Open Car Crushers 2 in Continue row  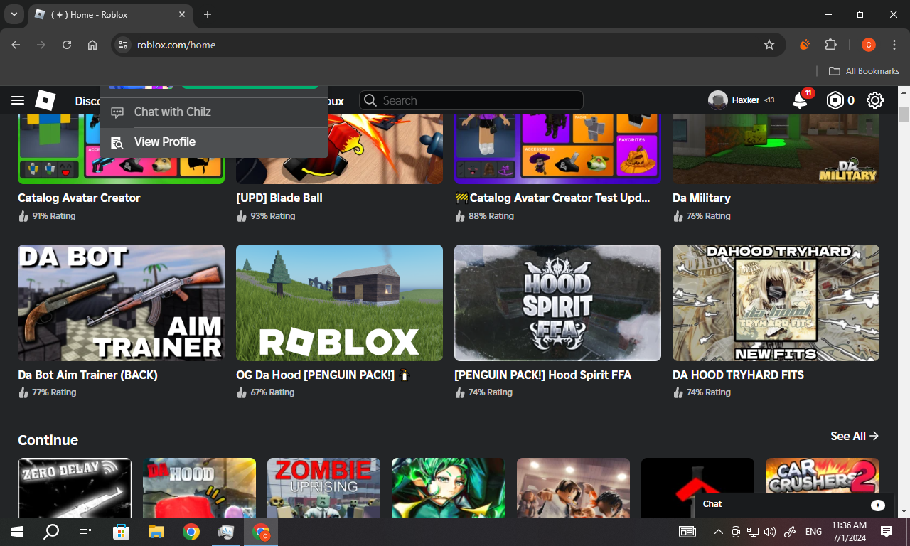[x=823, y=475]
